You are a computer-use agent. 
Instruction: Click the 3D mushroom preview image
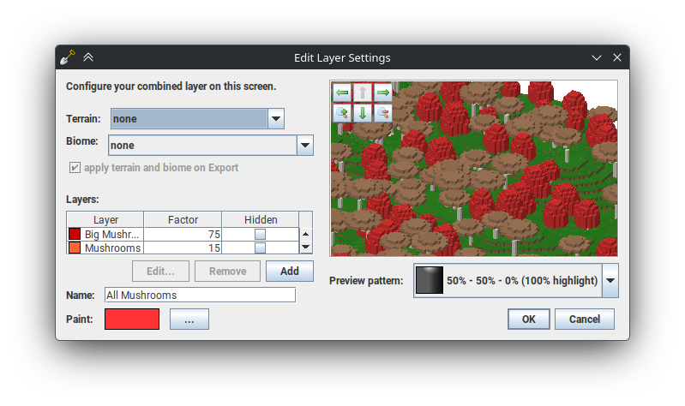click(x=474, y=169)
